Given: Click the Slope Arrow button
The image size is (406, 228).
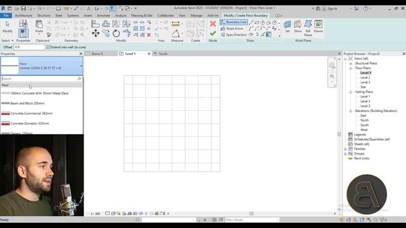Looking at the screenshot, I should point(232,28).
